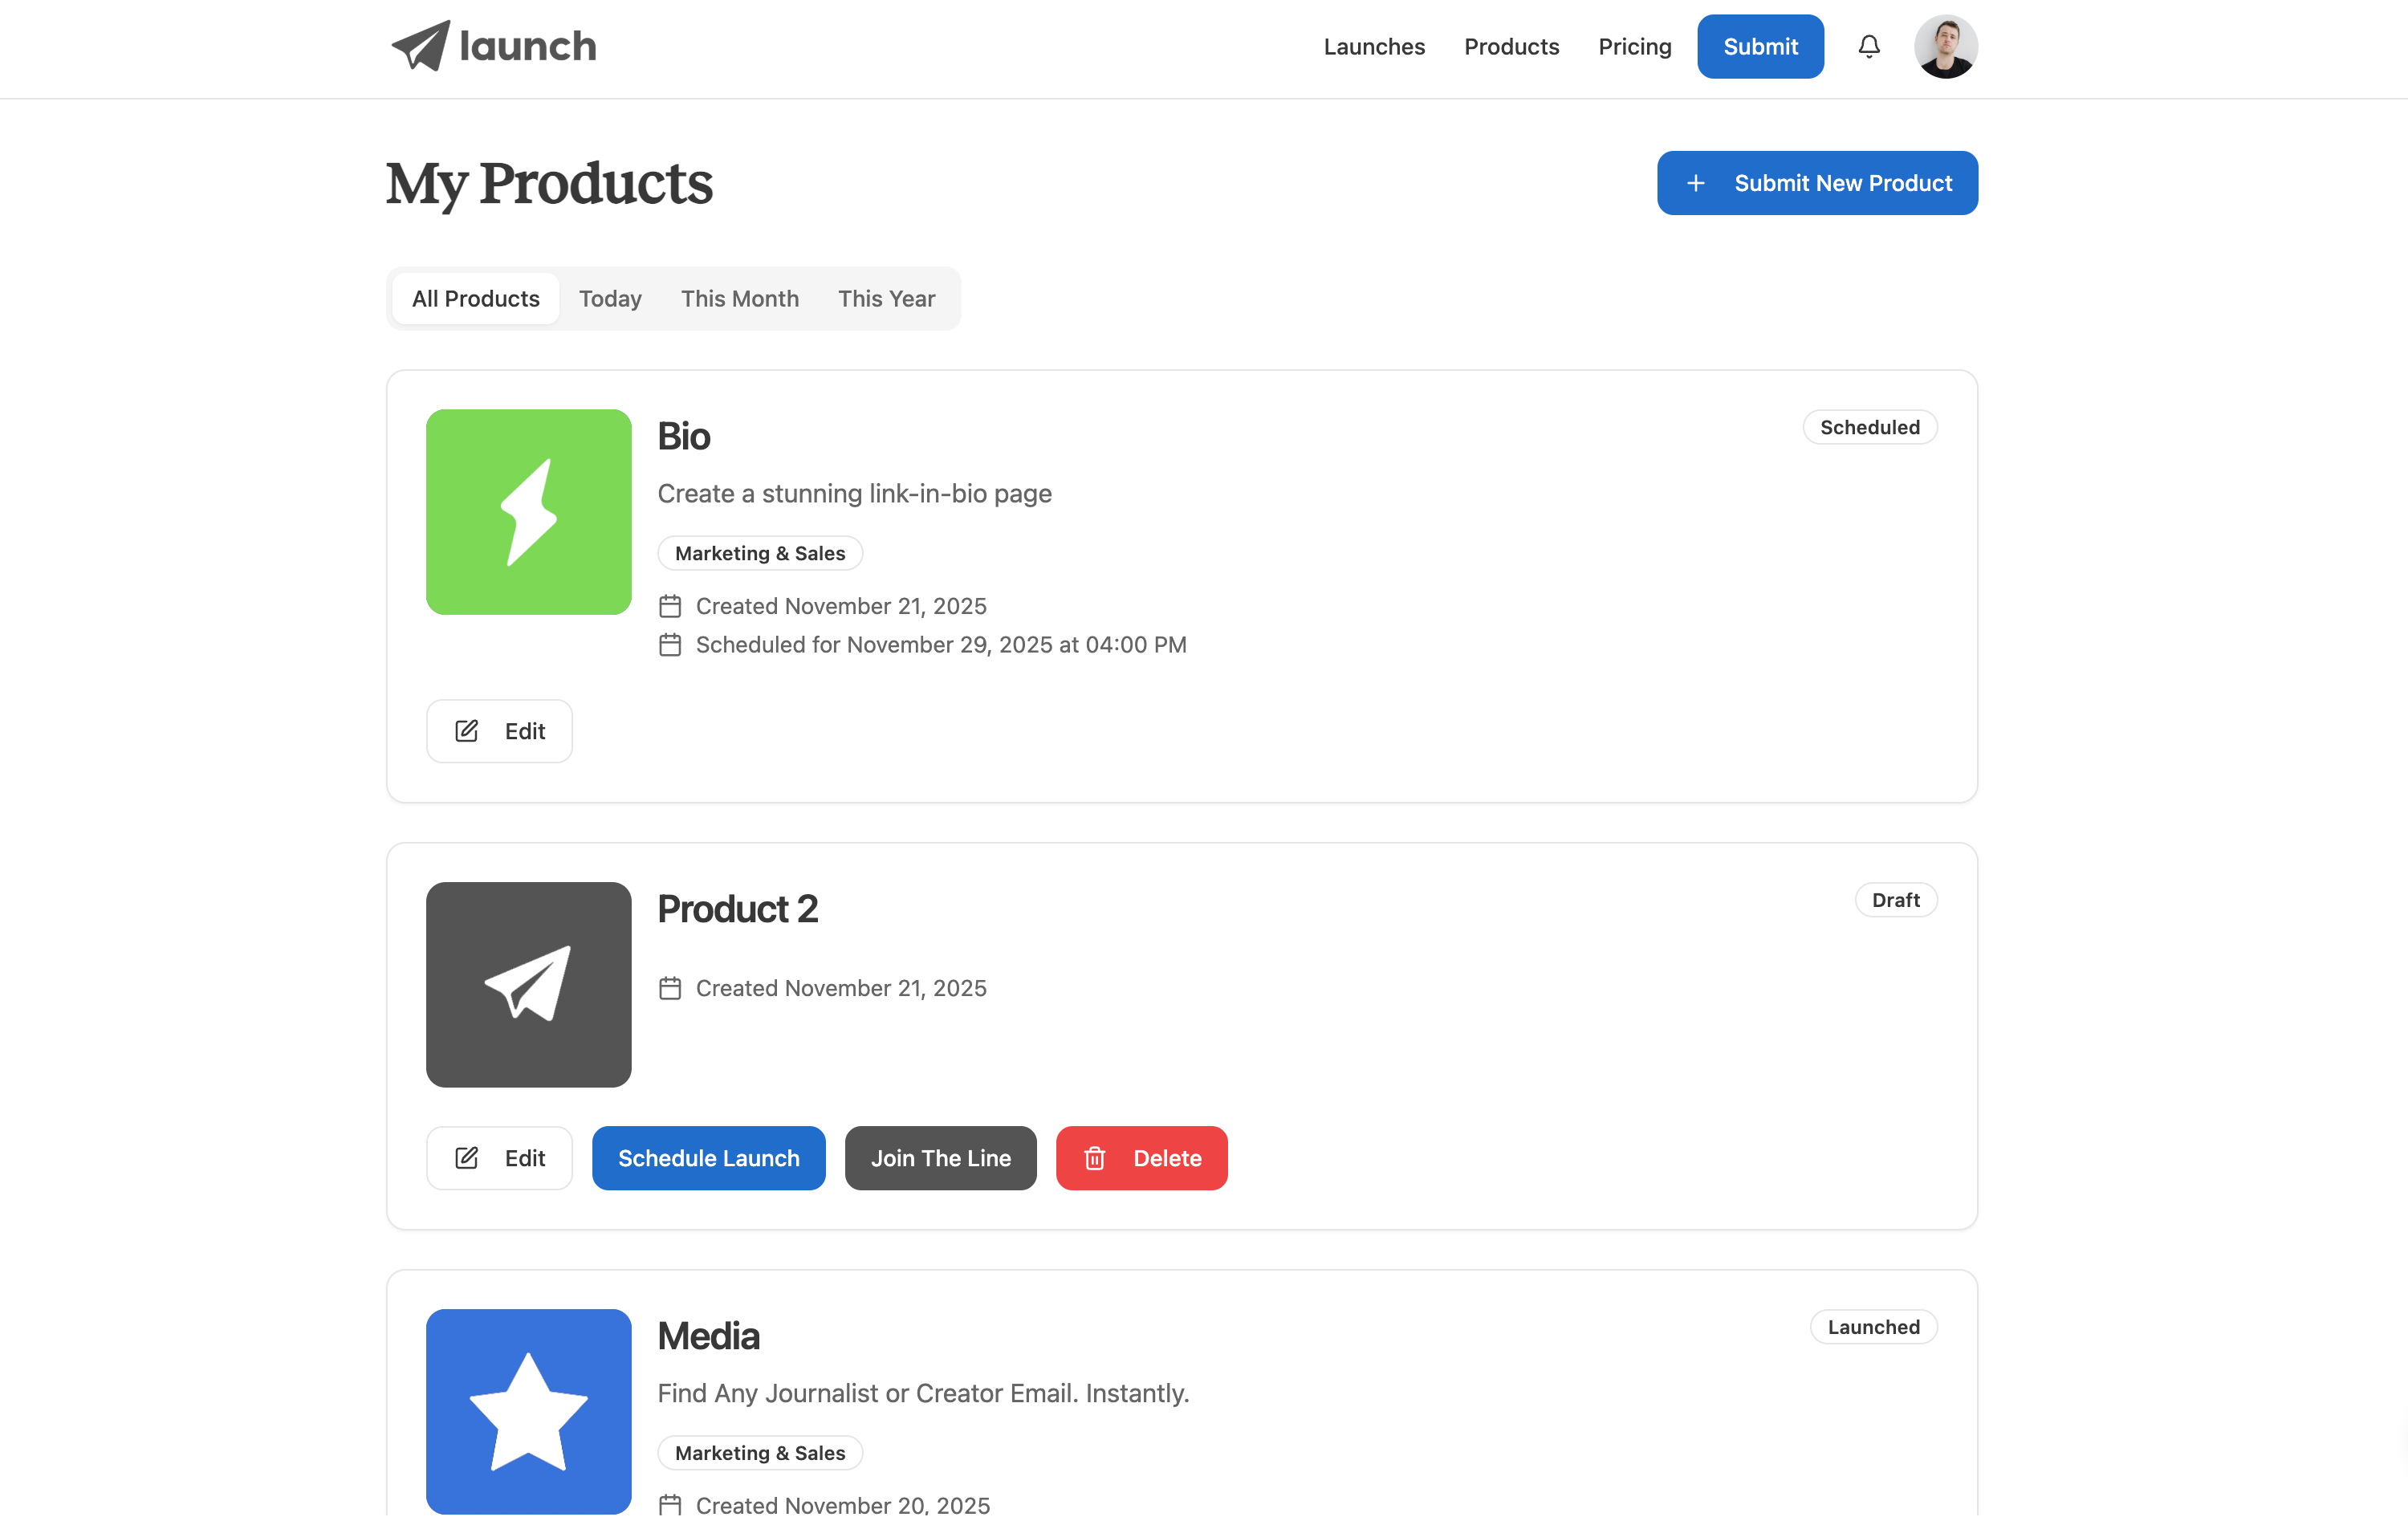Switch to the This Month tab
The width and height of the screenshot is (2408, 1517).
tap(739, 298)
